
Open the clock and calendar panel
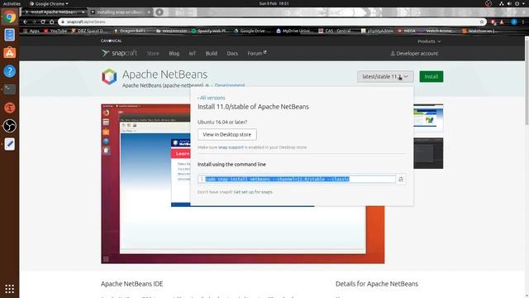[x=274, y=3]
